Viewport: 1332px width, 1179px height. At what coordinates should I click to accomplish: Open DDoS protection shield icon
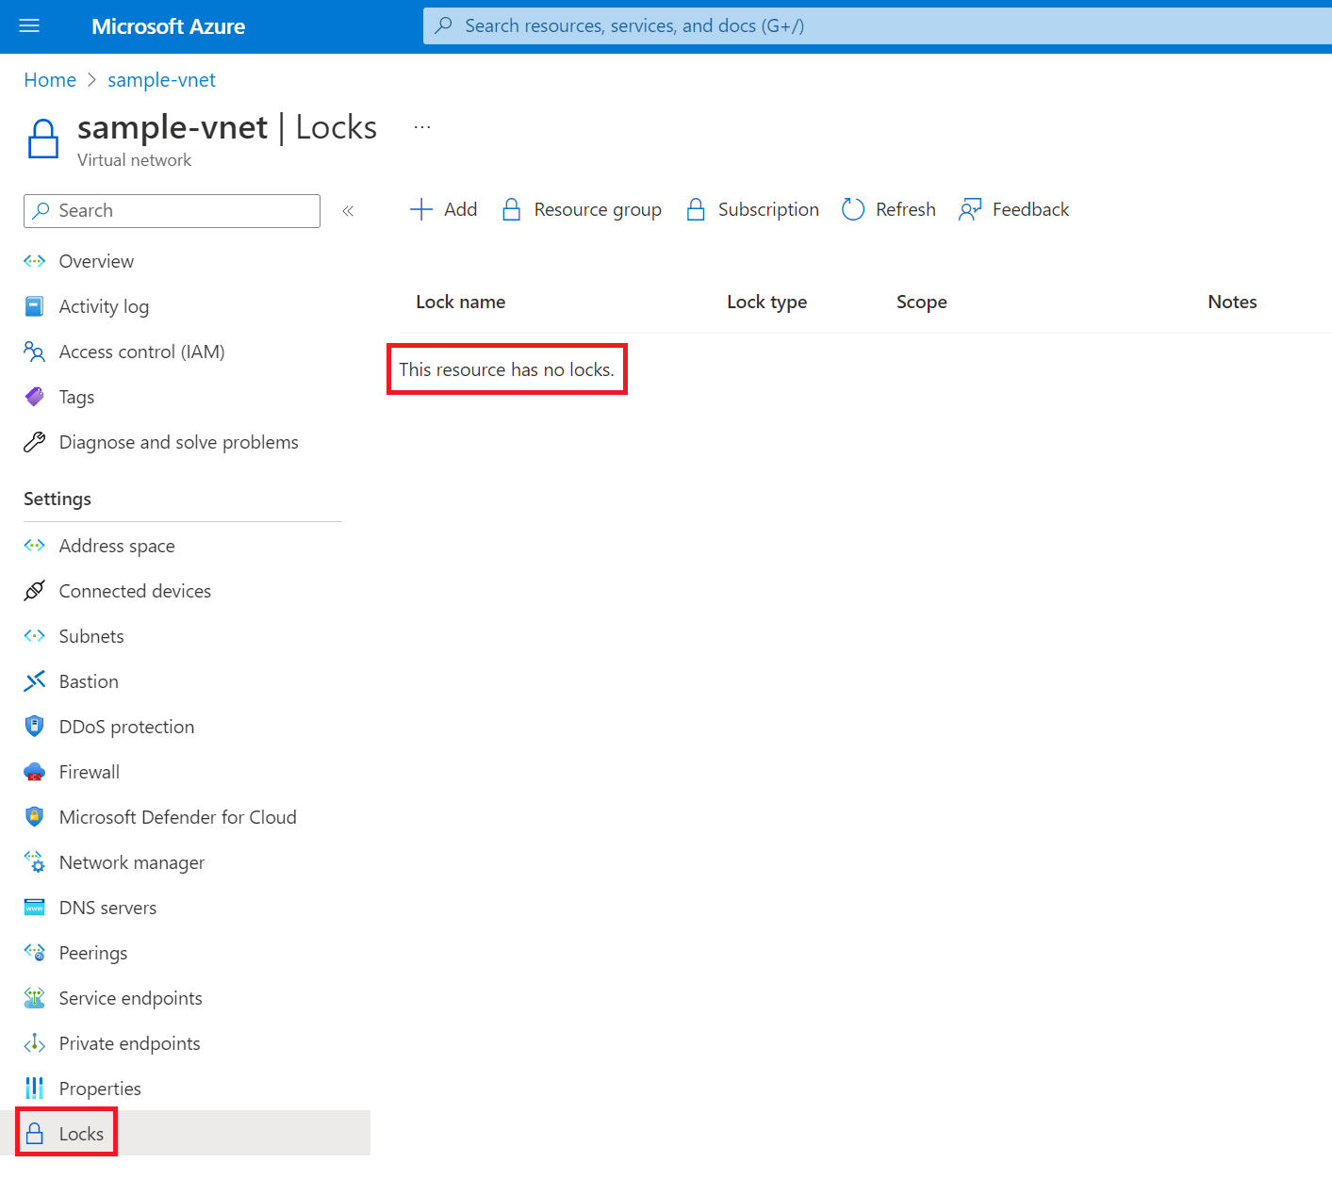35,727
